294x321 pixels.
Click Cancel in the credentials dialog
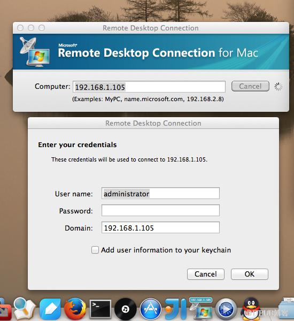206,274
